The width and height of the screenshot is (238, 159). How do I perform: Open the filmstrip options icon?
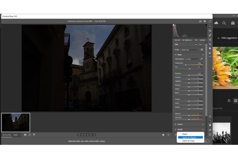[25, 135]
